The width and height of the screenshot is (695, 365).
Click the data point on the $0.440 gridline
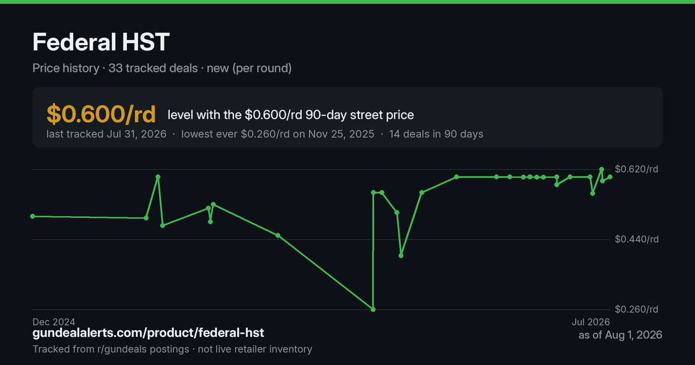tap(278, 235)
